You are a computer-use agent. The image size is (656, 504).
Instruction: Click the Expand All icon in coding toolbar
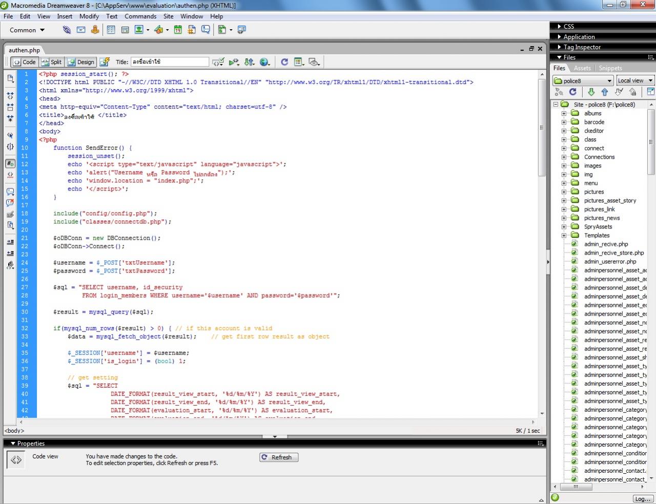[x=10, y=118]
